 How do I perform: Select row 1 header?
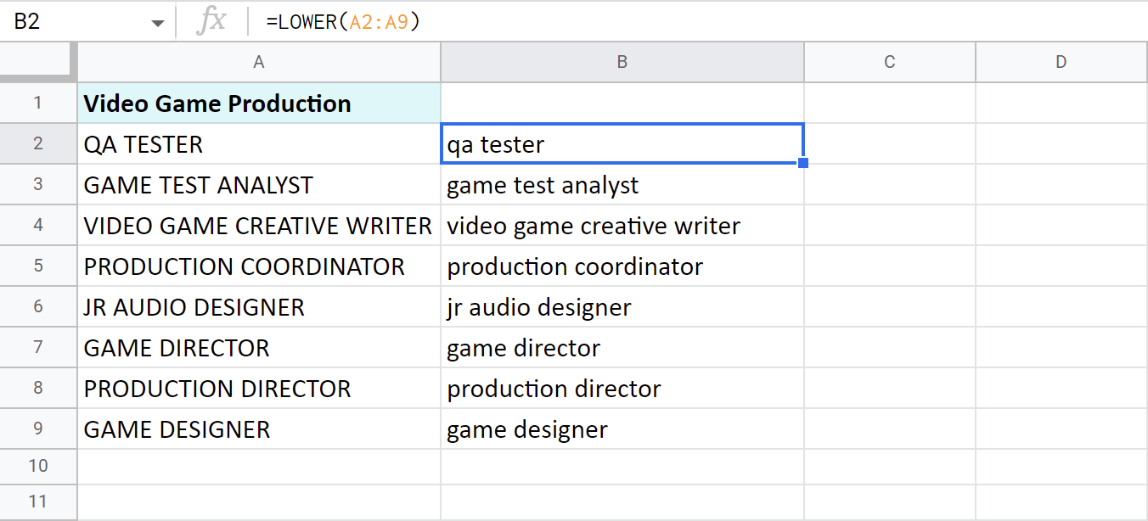(38, 103)
